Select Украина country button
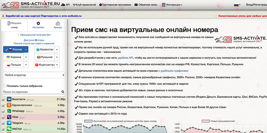The width and height of the screenshot is (267, 133). 13,57
